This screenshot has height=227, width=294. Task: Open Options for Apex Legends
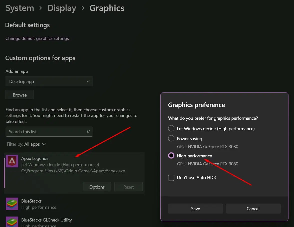tap(97, 187)
